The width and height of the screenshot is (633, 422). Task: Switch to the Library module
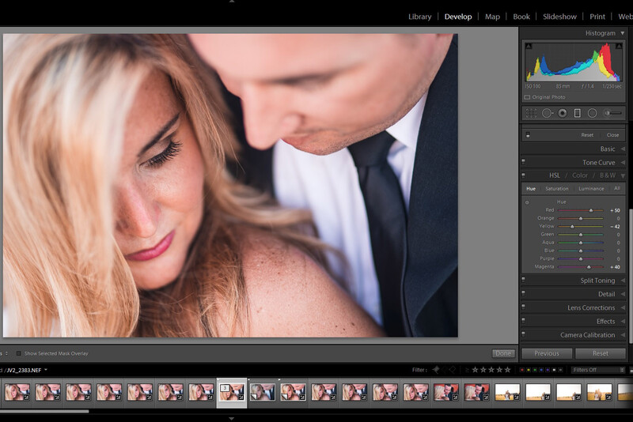click(x=420, y=17)
